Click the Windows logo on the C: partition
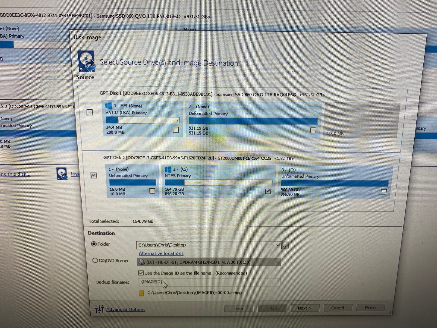 [x=168, y=169]
